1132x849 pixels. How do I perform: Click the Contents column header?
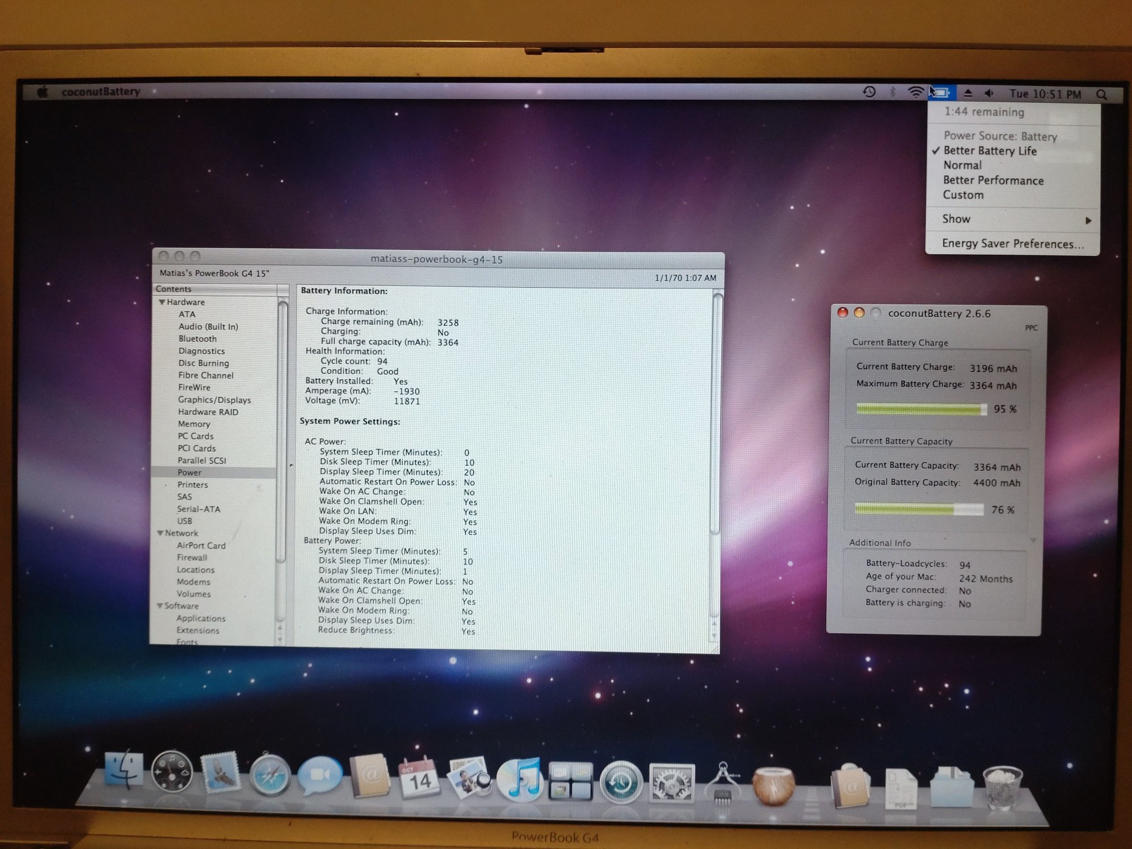(216, 289)
